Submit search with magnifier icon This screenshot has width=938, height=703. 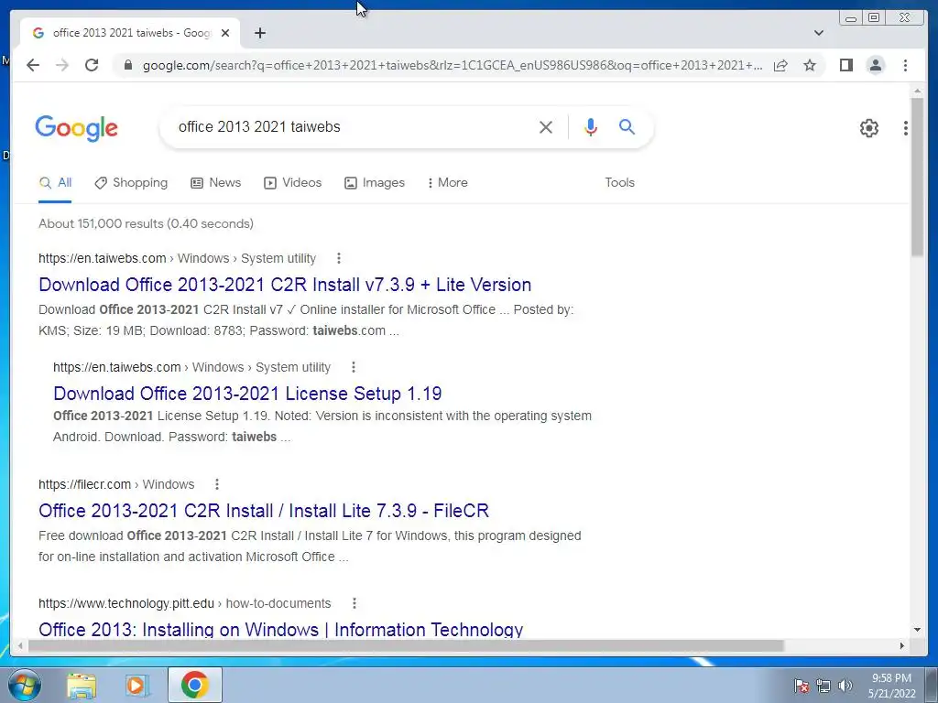point(627,126)
